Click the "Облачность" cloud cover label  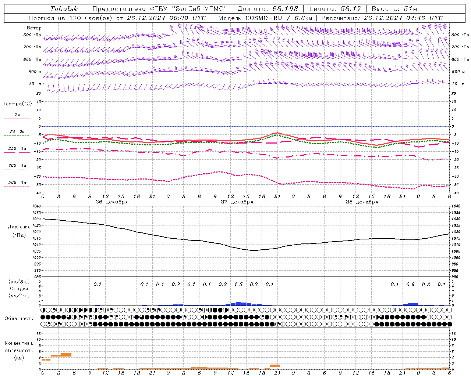(19, 319)
